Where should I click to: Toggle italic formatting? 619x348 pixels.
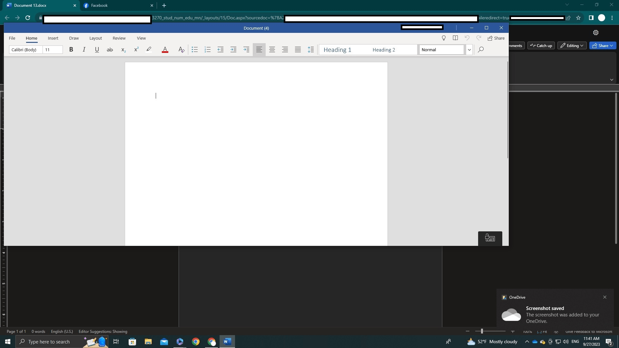[x=84, y=50]
